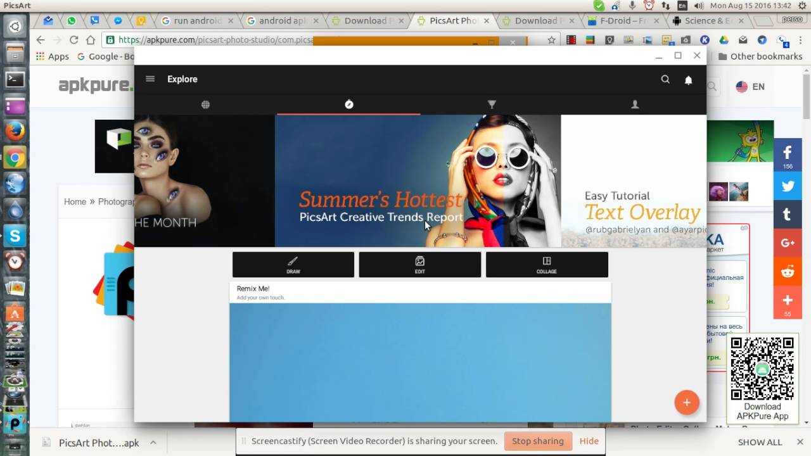Screen dimensions: 811x456
Task: Open the En keyboard layout indicator
Action: pos(682,6)
